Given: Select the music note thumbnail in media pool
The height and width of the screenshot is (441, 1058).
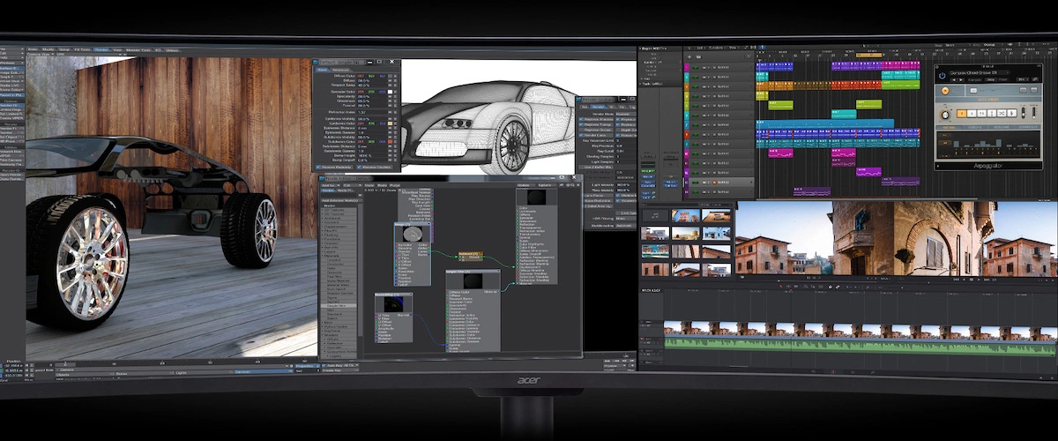Looking at the screenshot, I should pos(655,215).
